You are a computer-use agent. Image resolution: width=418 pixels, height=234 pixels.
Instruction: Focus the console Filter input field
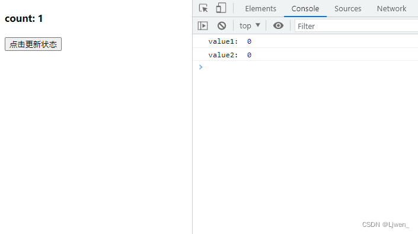point(356,26)
